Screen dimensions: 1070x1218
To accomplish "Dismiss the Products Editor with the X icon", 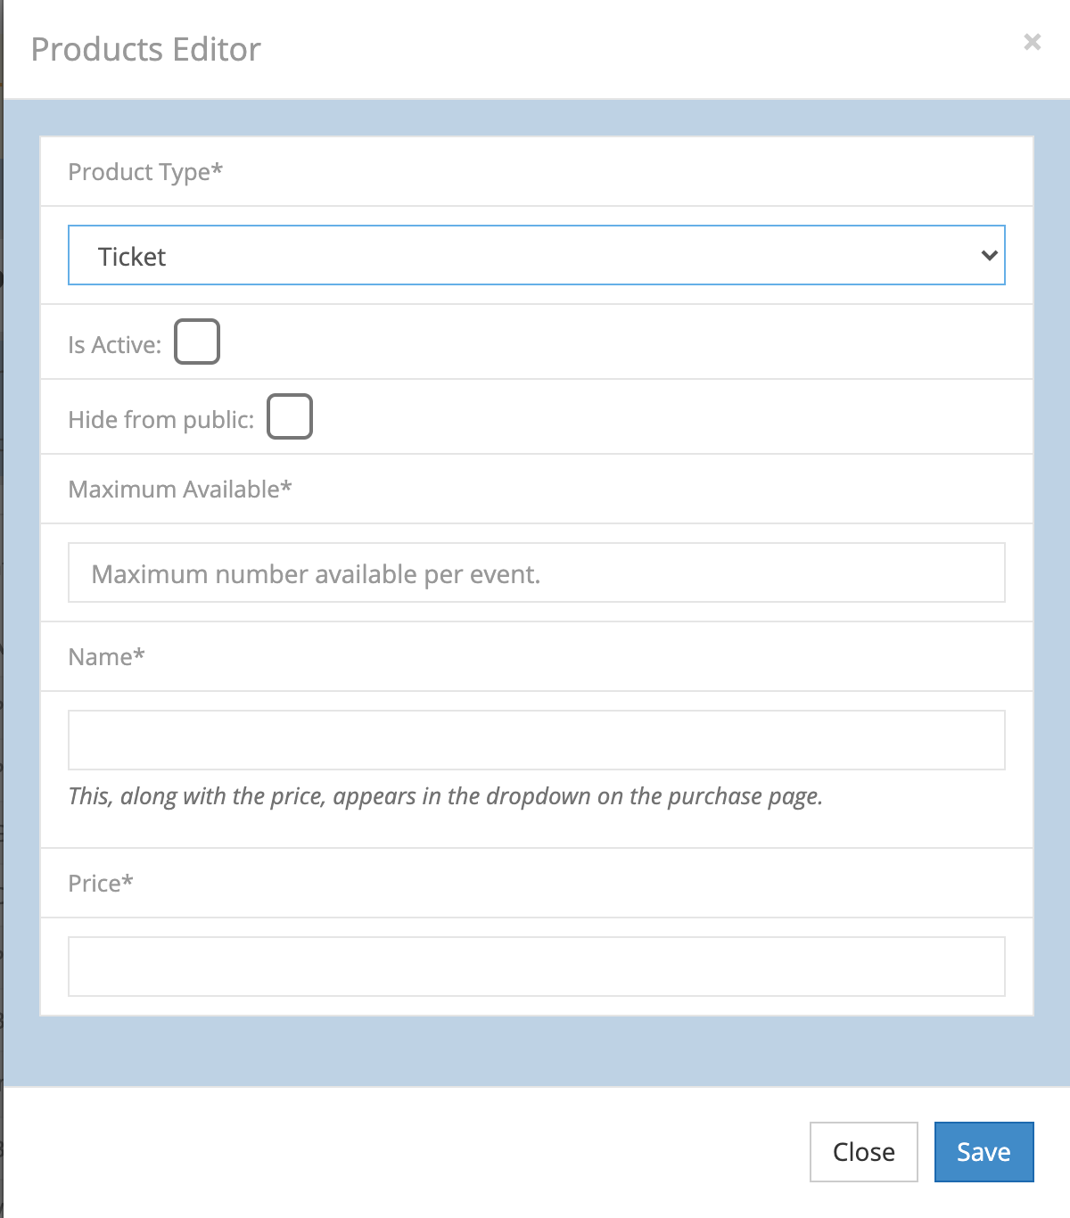I will [x=1032, y=42].
